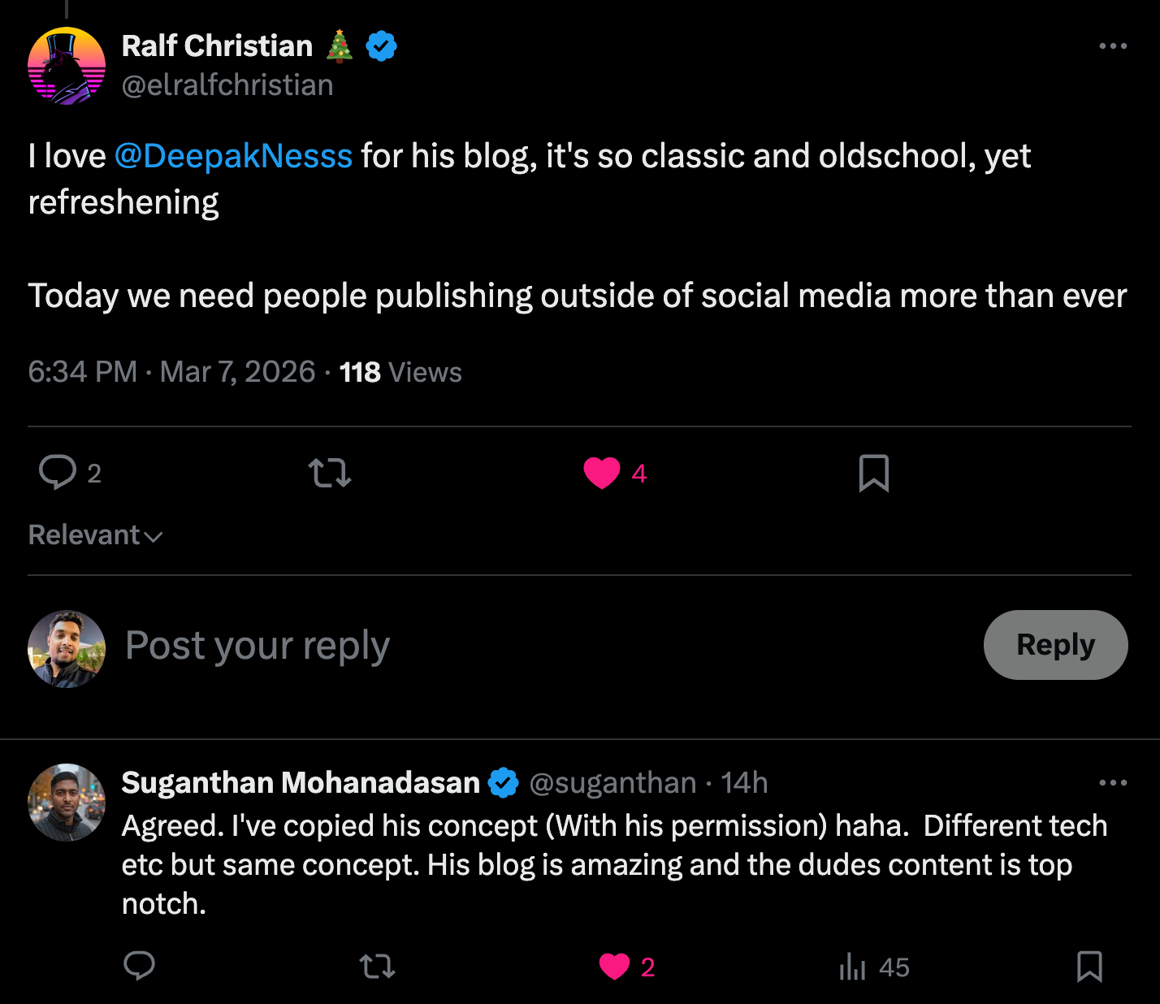The image size is (1160, 1004).
Task: Open more options for Suganthan's comment
Action: pyautogui.click(x=1112, y=783)
